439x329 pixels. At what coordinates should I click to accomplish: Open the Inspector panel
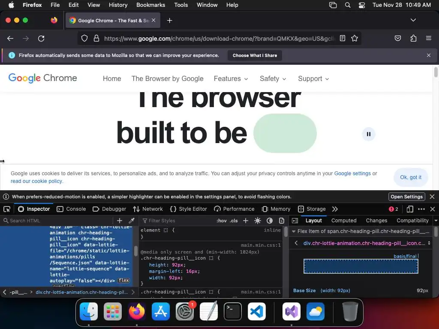(34, 209)
